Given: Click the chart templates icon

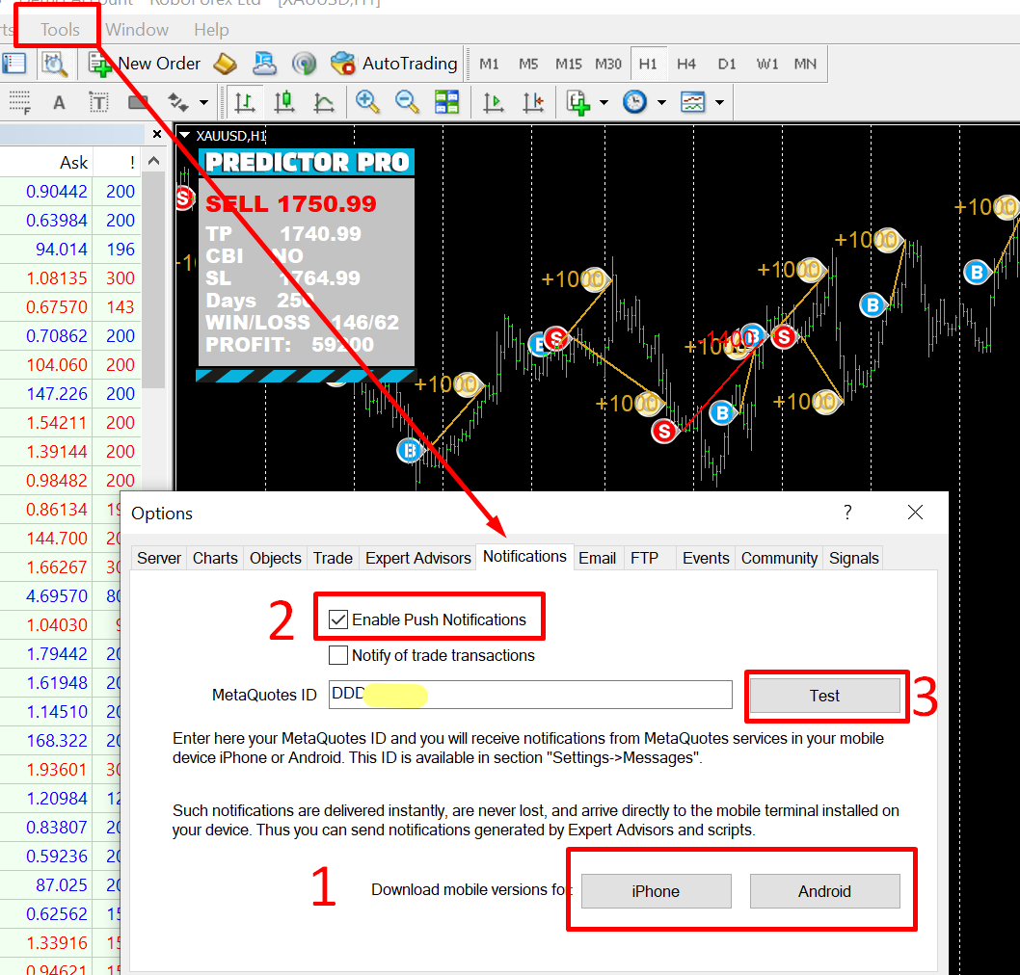Looking at the screenshot, I should (693, 102).
